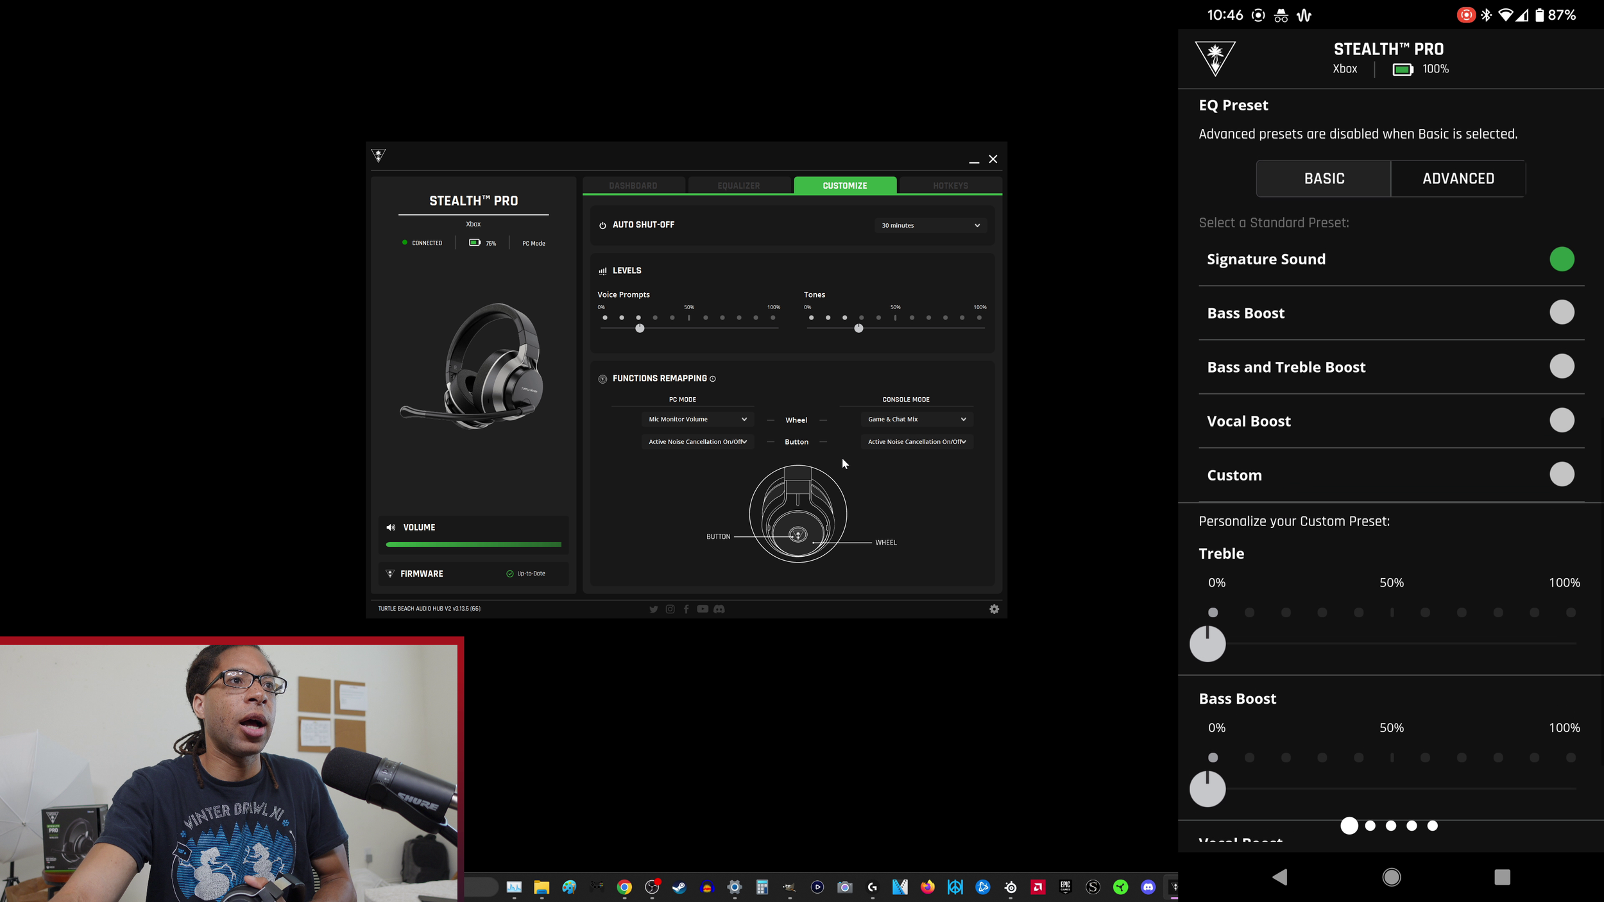Click the Treble slider knob in phone app
This screenshot has width=1604, height=902.
point(1207,643)
